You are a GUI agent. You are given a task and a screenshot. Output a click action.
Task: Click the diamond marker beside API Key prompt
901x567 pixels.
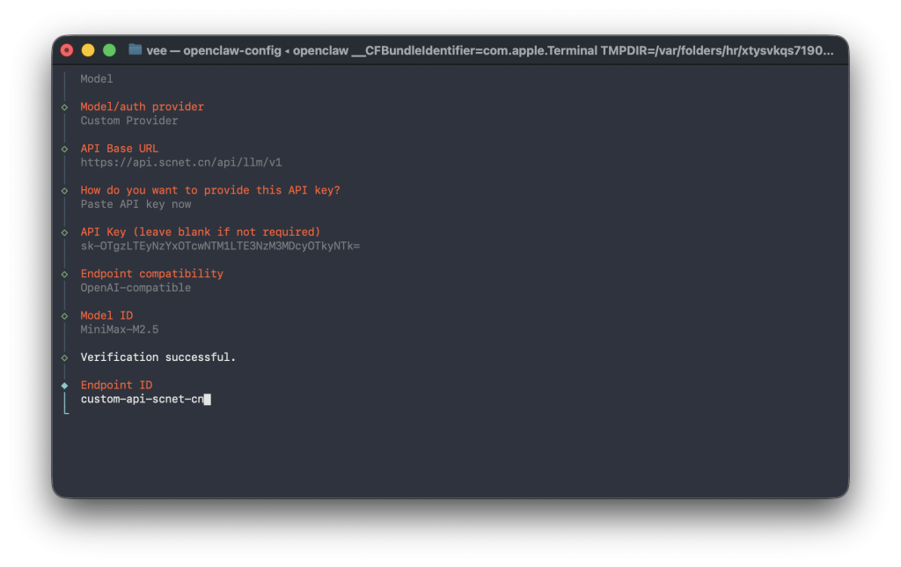pyautogui.click(x=64, y=232)
